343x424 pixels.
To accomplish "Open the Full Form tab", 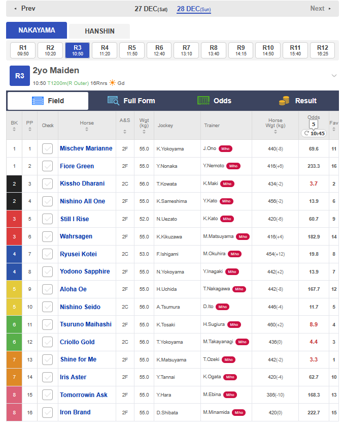I will (131, 101).
